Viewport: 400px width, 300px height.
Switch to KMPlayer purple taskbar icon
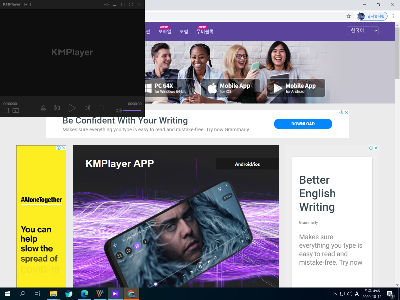(x=115, y=294)
